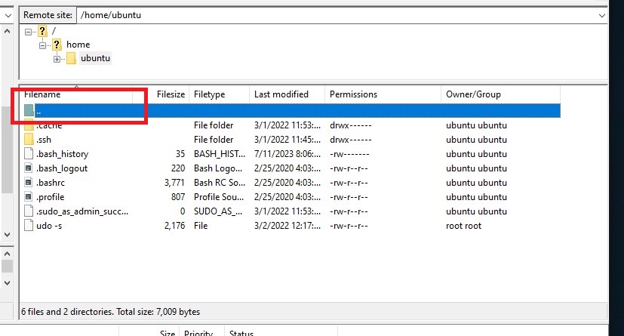Image resolution: width=624 pixels, height=336 pixels.
Task: Select the home directory in the remote tree
Action: coord(78,45)
